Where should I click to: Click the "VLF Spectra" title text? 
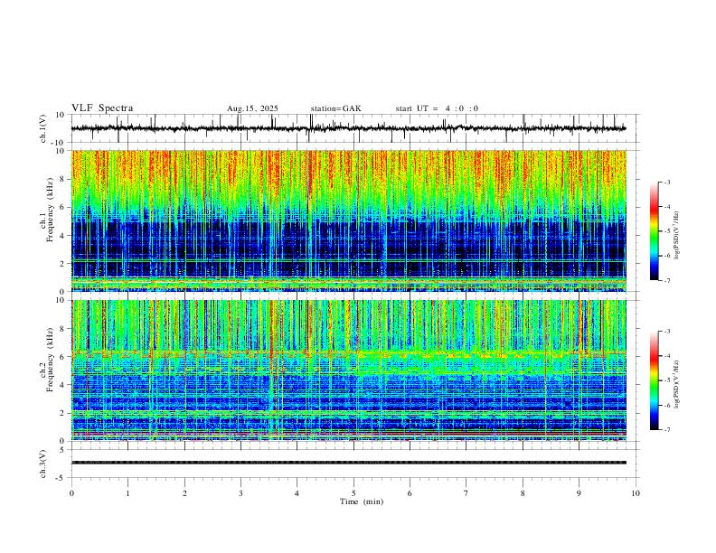102,108
